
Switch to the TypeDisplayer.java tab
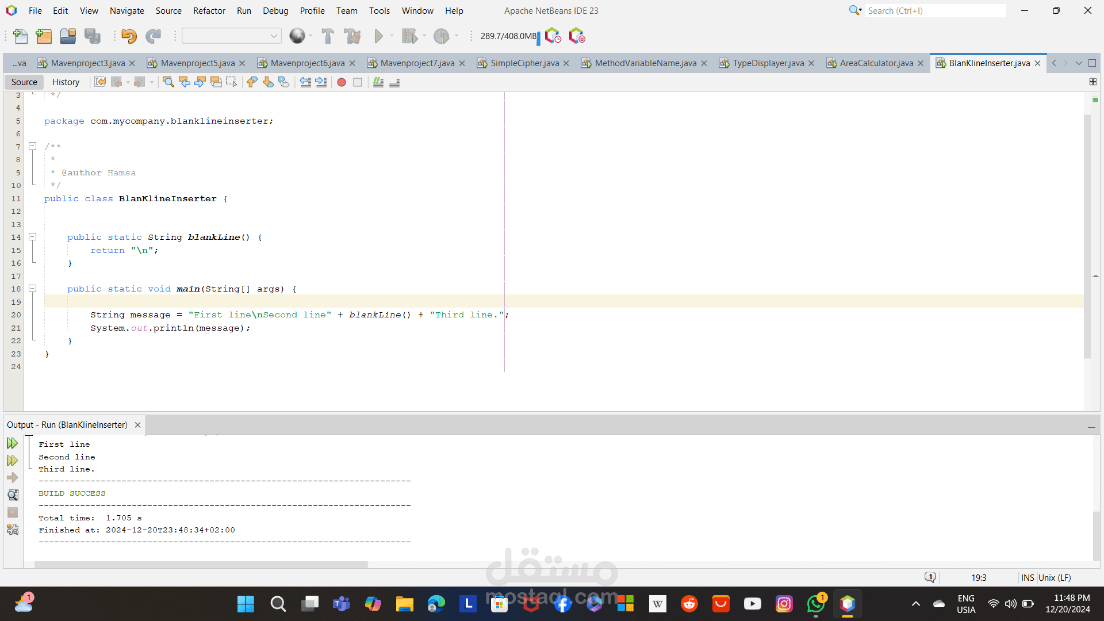pyautogui.click(x=768, y=63)
